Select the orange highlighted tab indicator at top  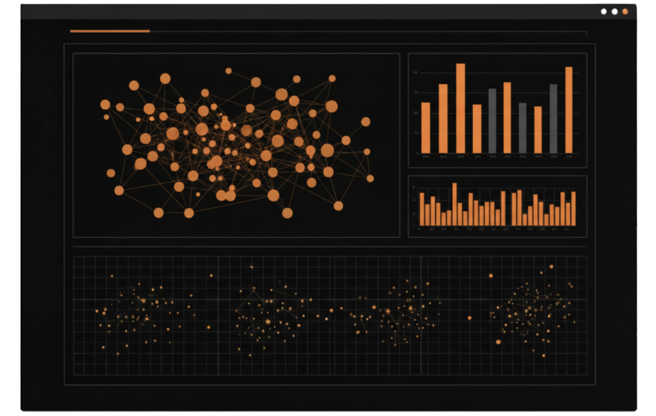click(x=110, y=32)
